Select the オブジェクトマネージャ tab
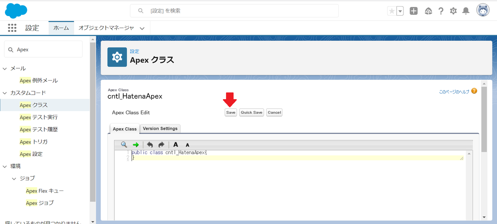The image size is (497, 224). click(106, 28)
